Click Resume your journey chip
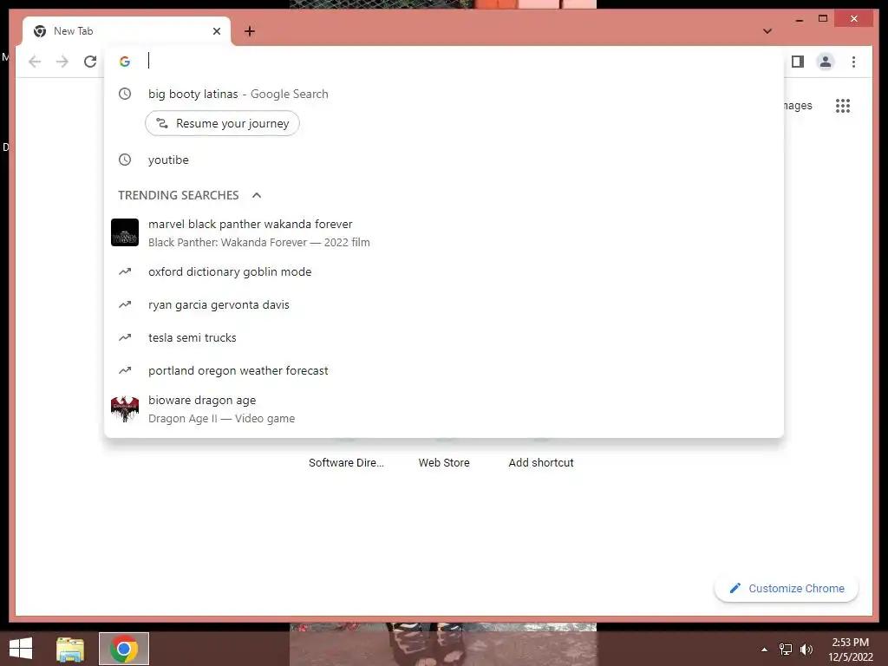The width and height of the screenshot is (888, 666). (x=222, y=123)
